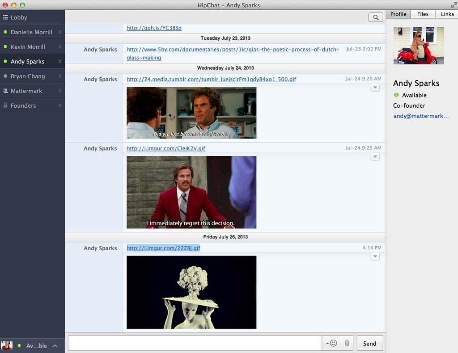Click the 'Jul-24 9:20 AM' timestamp
Screen dimensions: 458x353
363,79
